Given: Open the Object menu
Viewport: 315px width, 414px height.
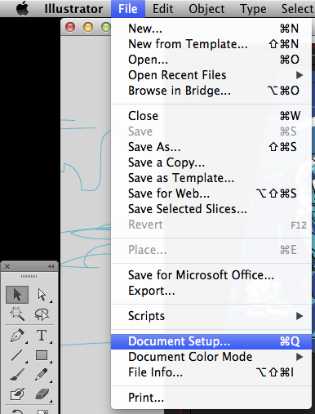Looking at the screenshot, I should click(x=206, y=9).
